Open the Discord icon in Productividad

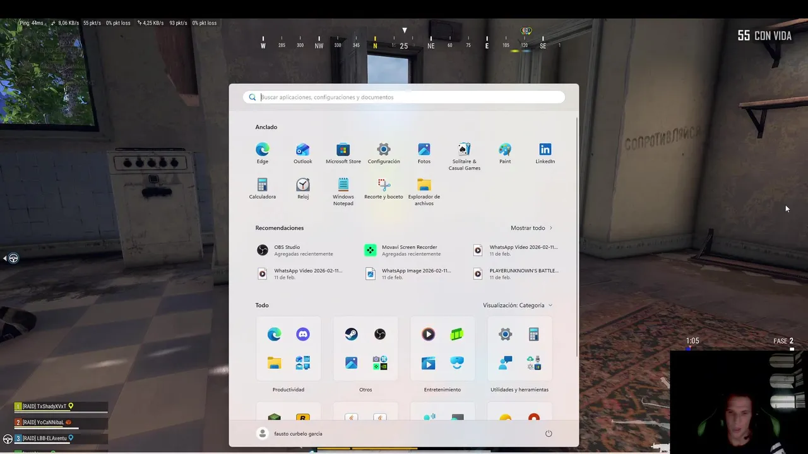303,334
